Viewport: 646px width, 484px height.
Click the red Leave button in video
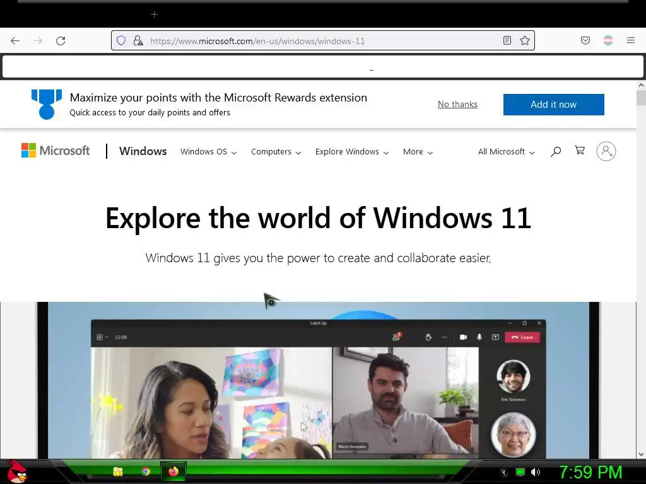(522, 337)
